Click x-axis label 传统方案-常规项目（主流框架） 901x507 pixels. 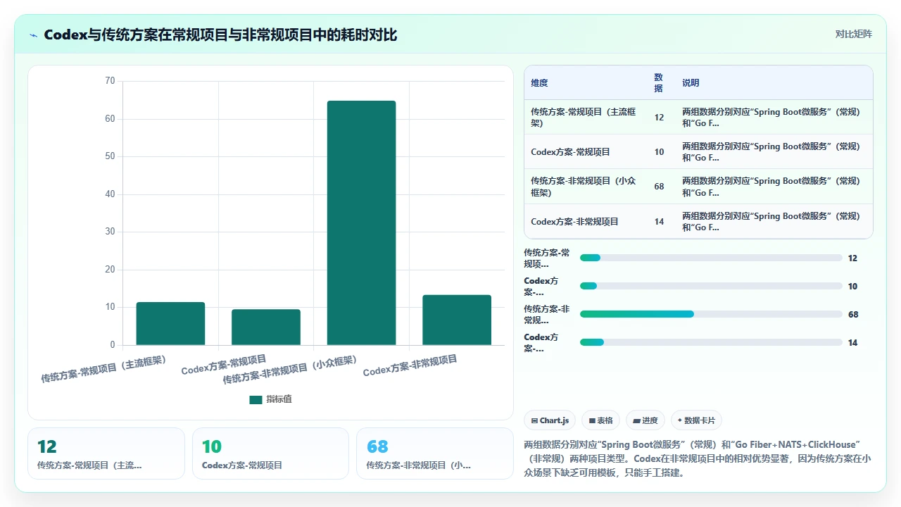click(103, 368)
